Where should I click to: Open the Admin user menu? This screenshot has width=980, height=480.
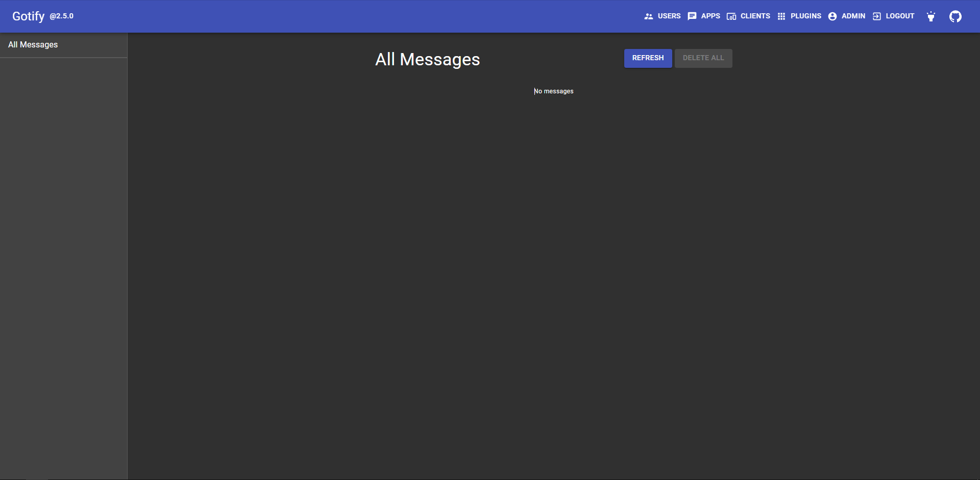pos(847,16)
